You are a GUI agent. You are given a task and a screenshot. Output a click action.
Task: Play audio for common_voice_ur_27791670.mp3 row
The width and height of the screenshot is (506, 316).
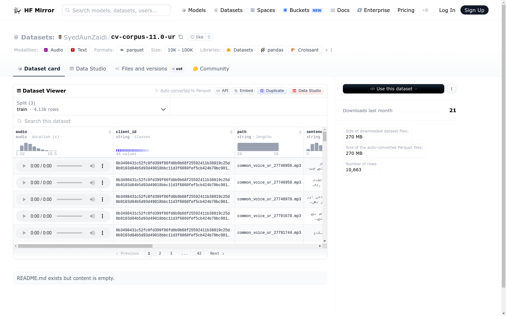[24, 216]
